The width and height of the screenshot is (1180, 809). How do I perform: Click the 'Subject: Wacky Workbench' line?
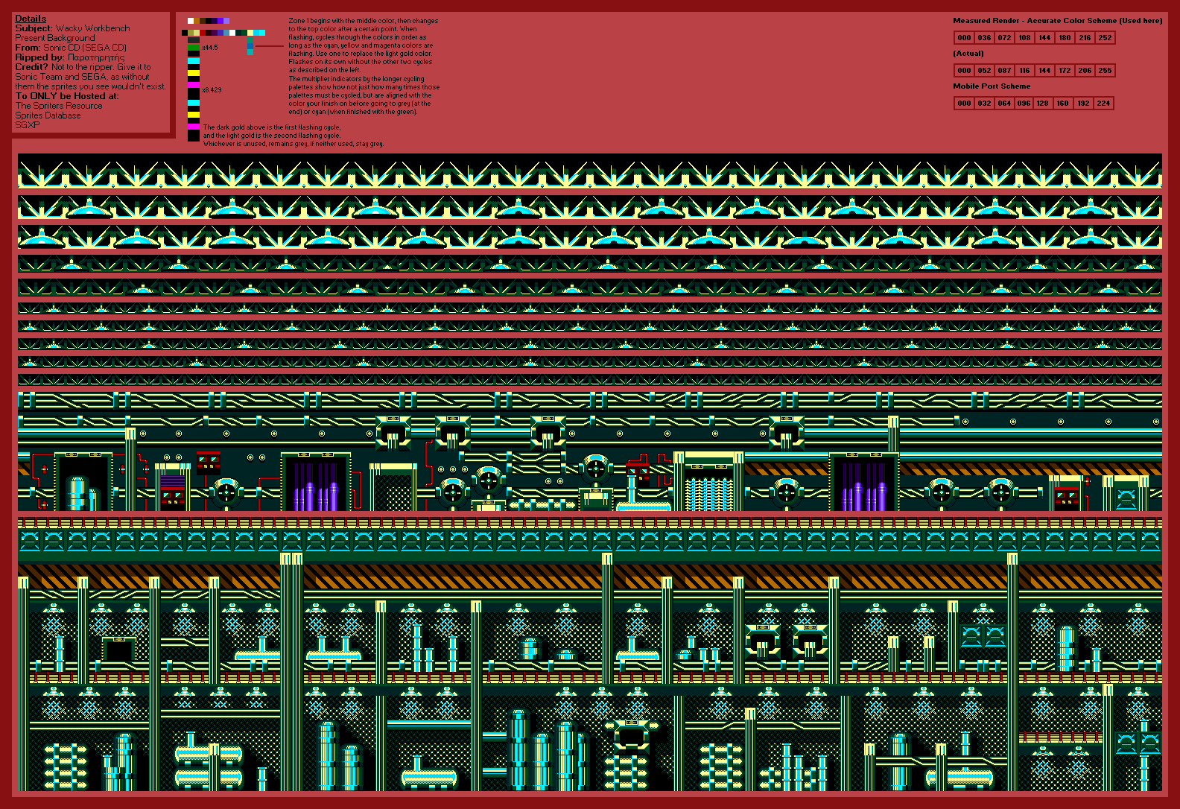(72, 28)
